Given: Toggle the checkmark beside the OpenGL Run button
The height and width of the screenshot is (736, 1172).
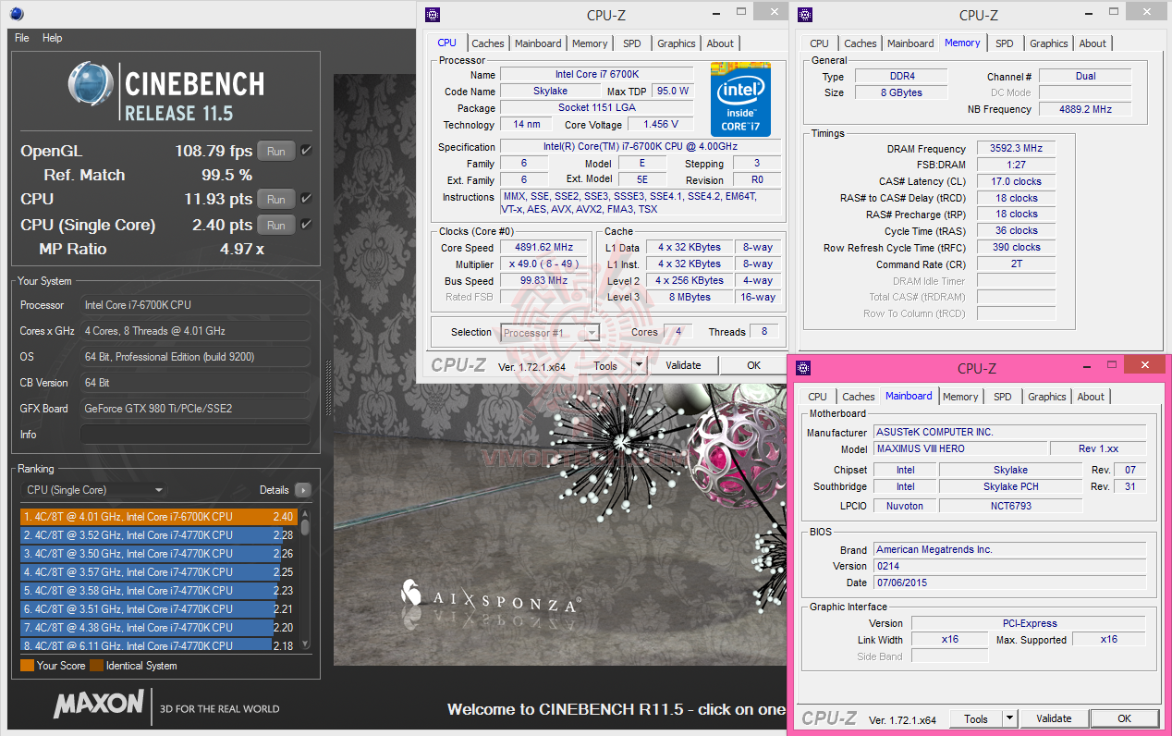Looking at the screenshot, I should point(306,151).
